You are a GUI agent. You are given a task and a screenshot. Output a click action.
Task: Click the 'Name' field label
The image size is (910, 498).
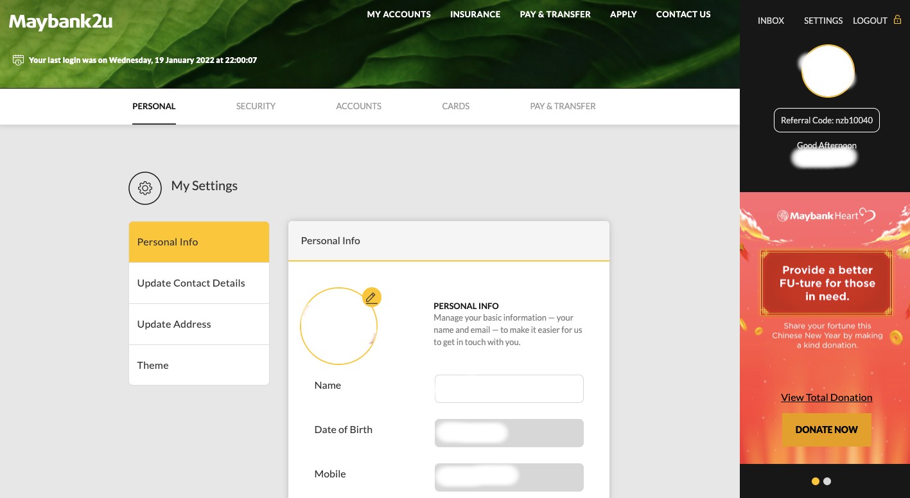[328, 386]
